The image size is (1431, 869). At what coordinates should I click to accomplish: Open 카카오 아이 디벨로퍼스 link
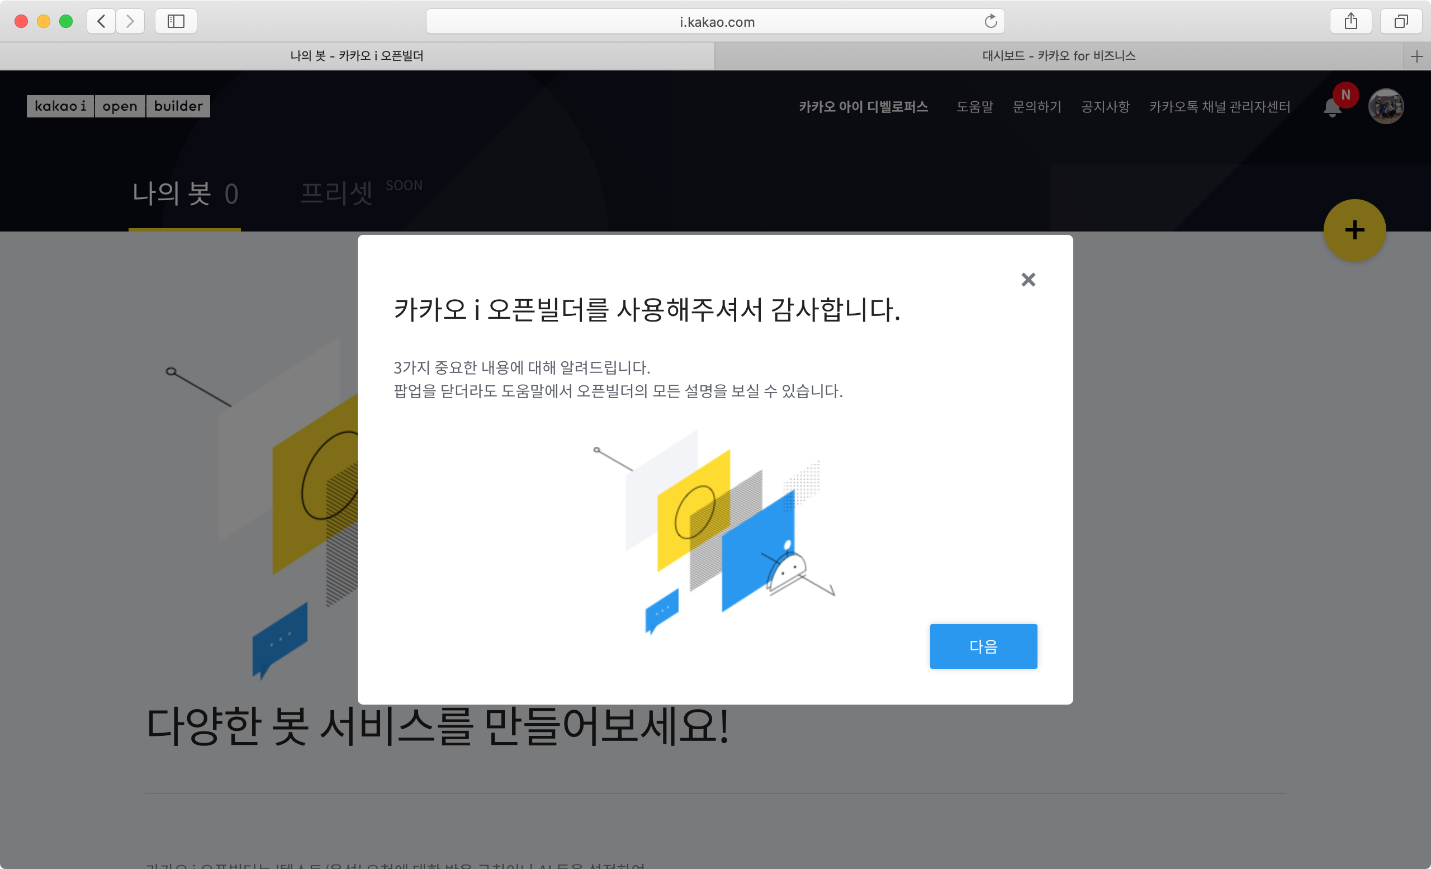pyautogui.click(x=863, y=107)
